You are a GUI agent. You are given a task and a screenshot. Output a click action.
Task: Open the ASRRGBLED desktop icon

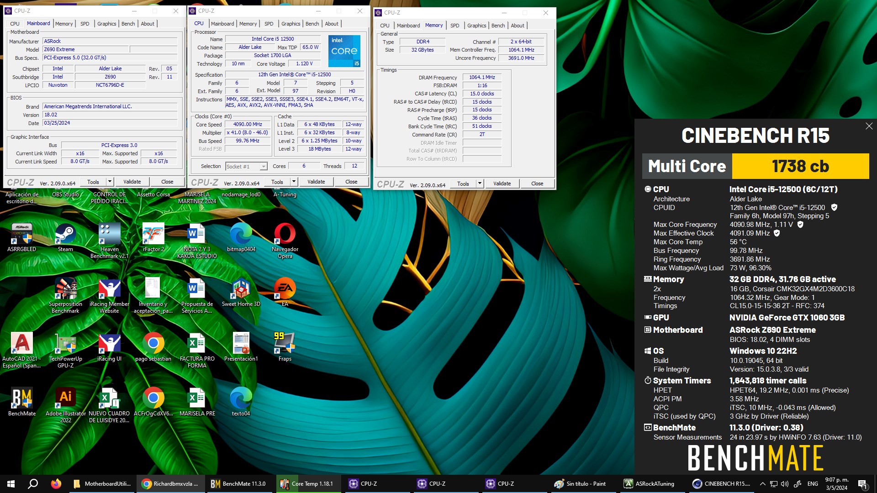point(21,237)
